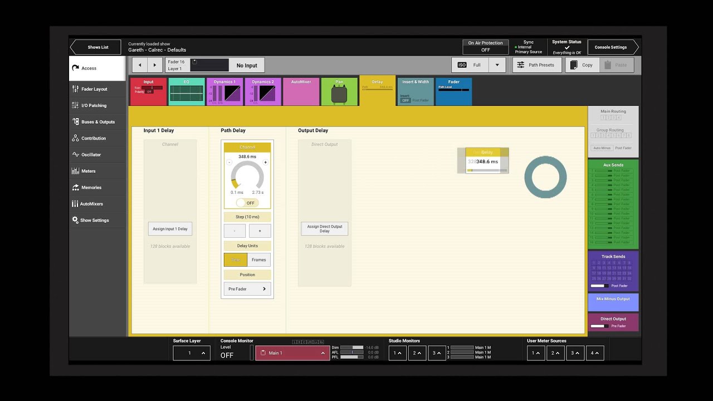Switch to the Dynamics 2 tab
The height and width of the screenshot is (401, 713).
tap(263, 91)
